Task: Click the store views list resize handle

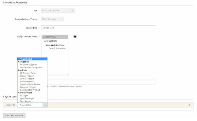Action: click(68, 74)
